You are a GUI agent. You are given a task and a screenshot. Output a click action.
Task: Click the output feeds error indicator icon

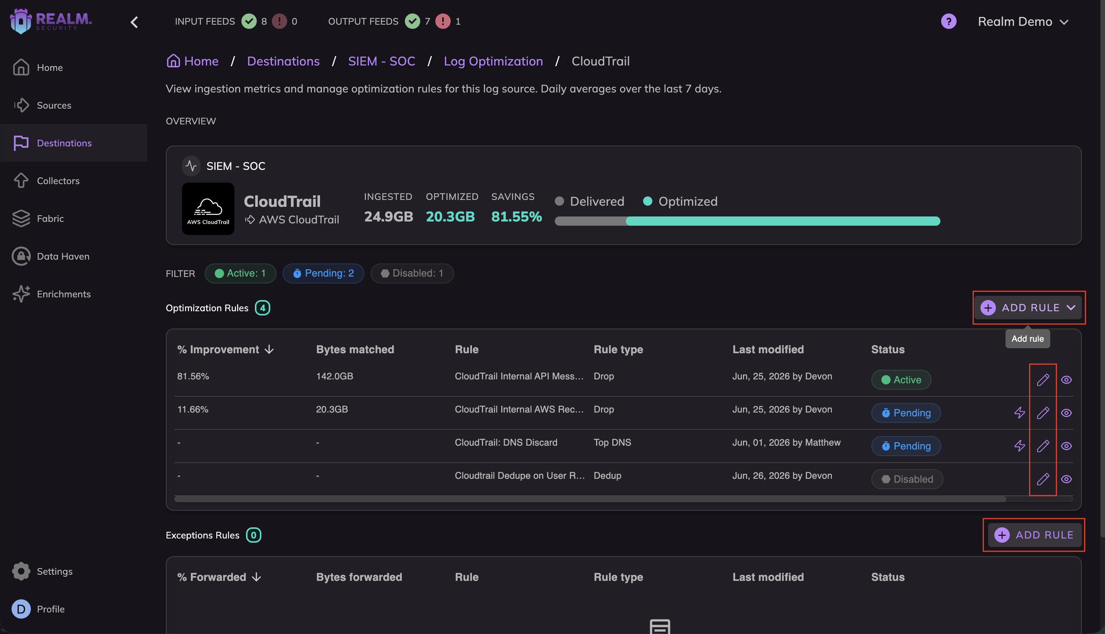[x=443, y=21]
